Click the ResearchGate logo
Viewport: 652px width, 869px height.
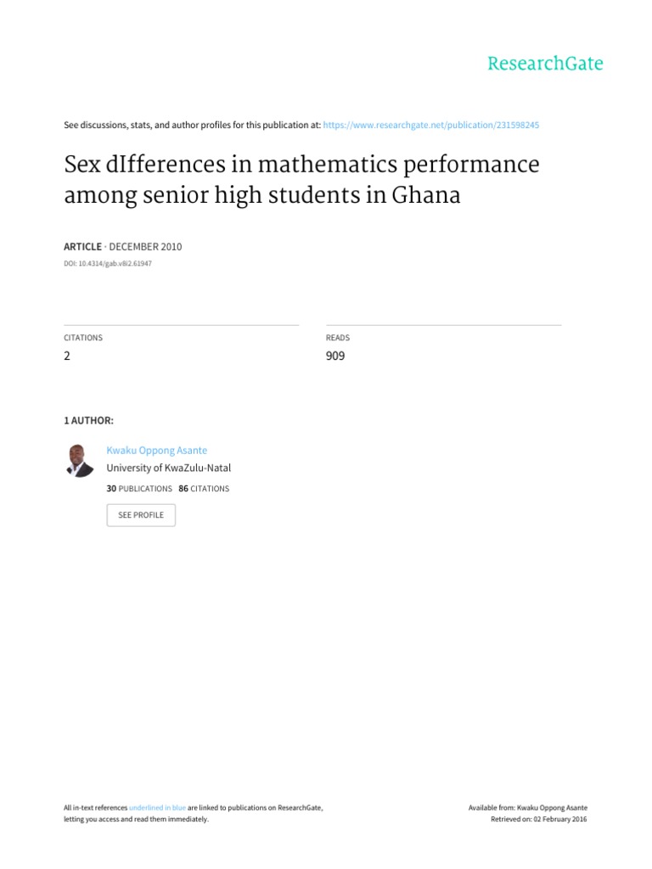point(544,64)
